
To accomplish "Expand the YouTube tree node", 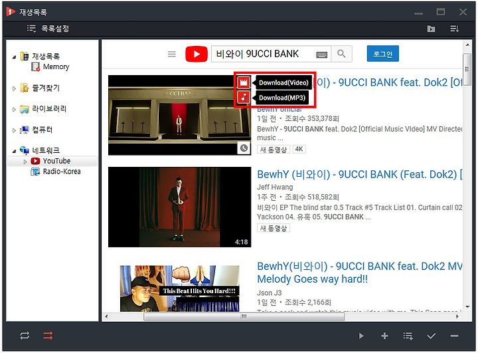I will point(25,162).
